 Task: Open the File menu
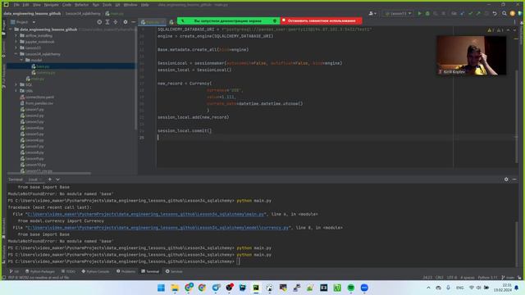(16, 5)
